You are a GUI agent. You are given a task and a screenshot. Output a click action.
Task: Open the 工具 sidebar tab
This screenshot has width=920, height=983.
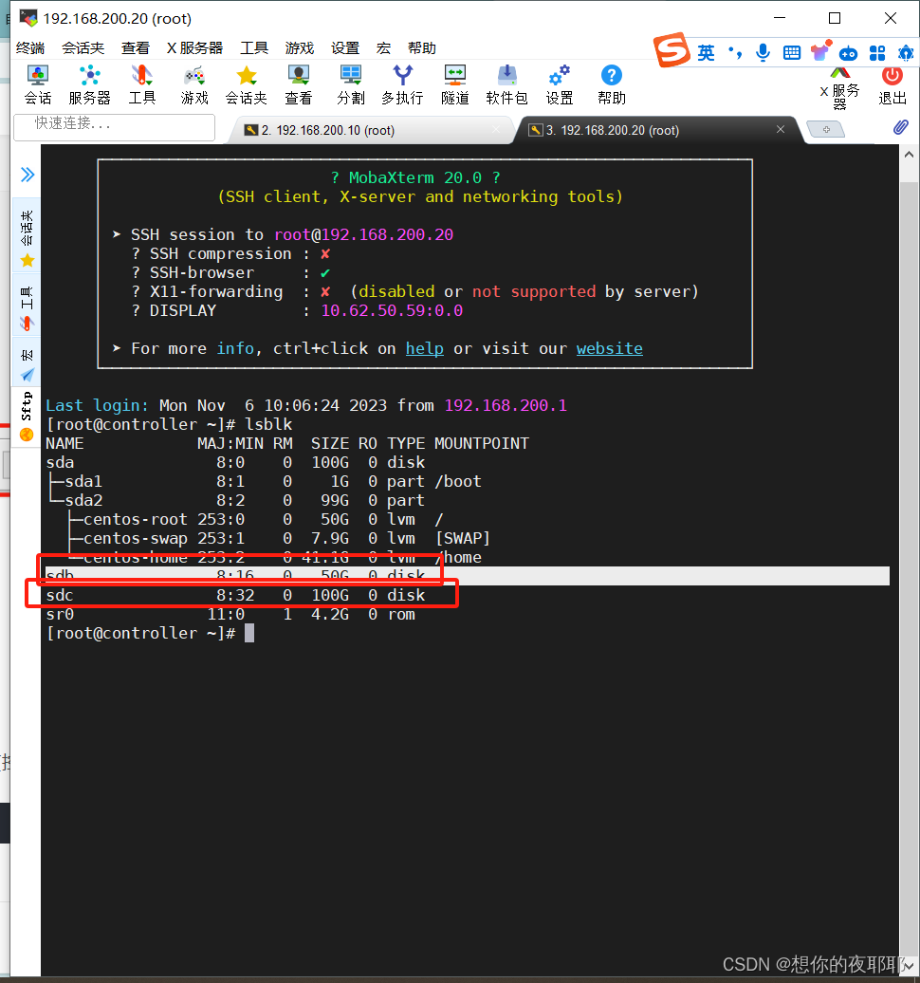27,307
